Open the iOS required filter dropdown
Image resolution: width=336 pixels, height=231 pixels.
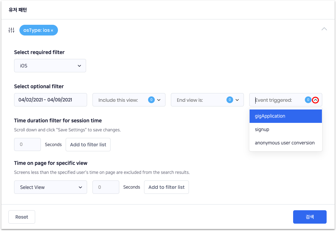[50, 66]
